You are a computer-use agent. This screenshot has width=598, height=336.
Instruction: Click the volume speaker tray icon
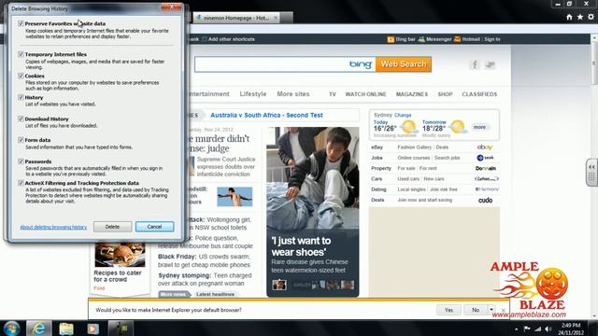pos(548,329)
